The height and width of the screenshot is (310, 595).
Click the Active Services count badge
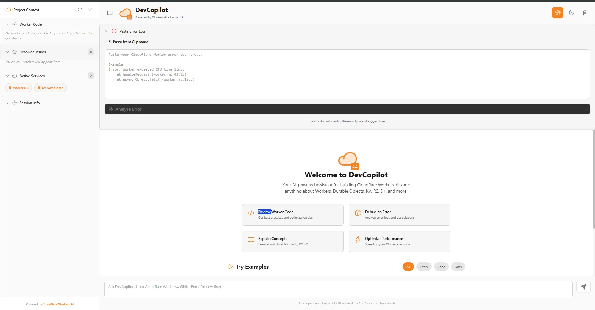tap(91, 76)
